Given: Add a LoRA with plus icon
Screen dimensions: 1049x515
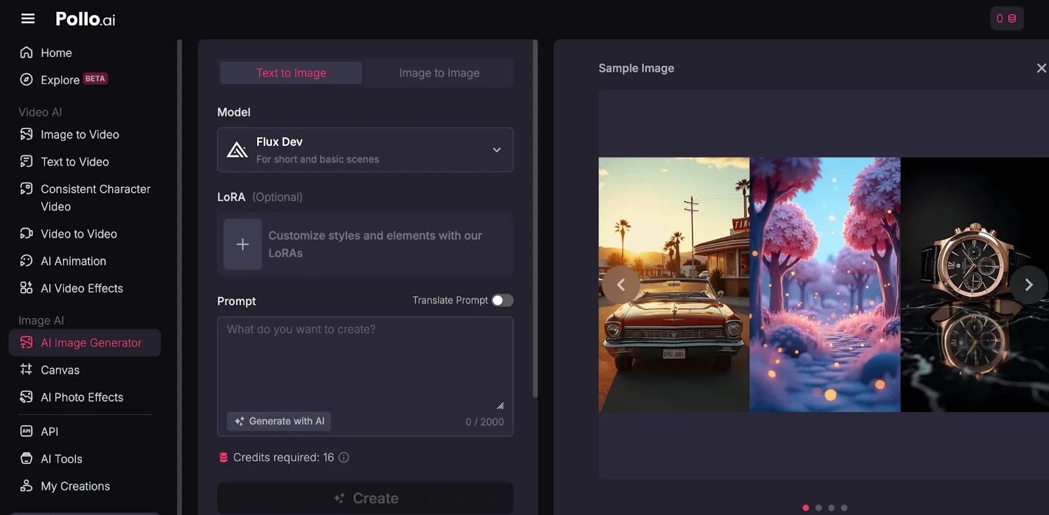Looking at the screenshot, I should [243, 244].
